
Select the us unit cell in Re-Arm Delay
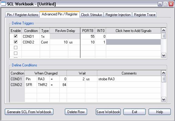[74, 42]
